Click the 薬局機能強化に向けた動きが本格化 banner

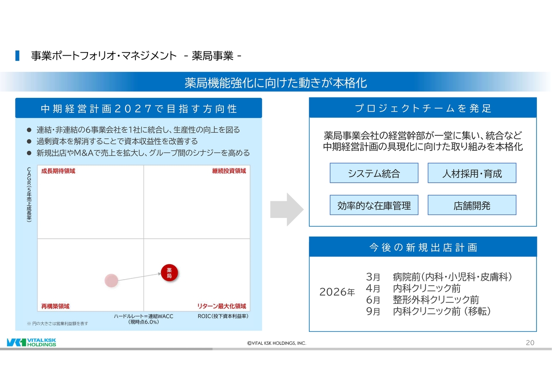coord(276,82)
